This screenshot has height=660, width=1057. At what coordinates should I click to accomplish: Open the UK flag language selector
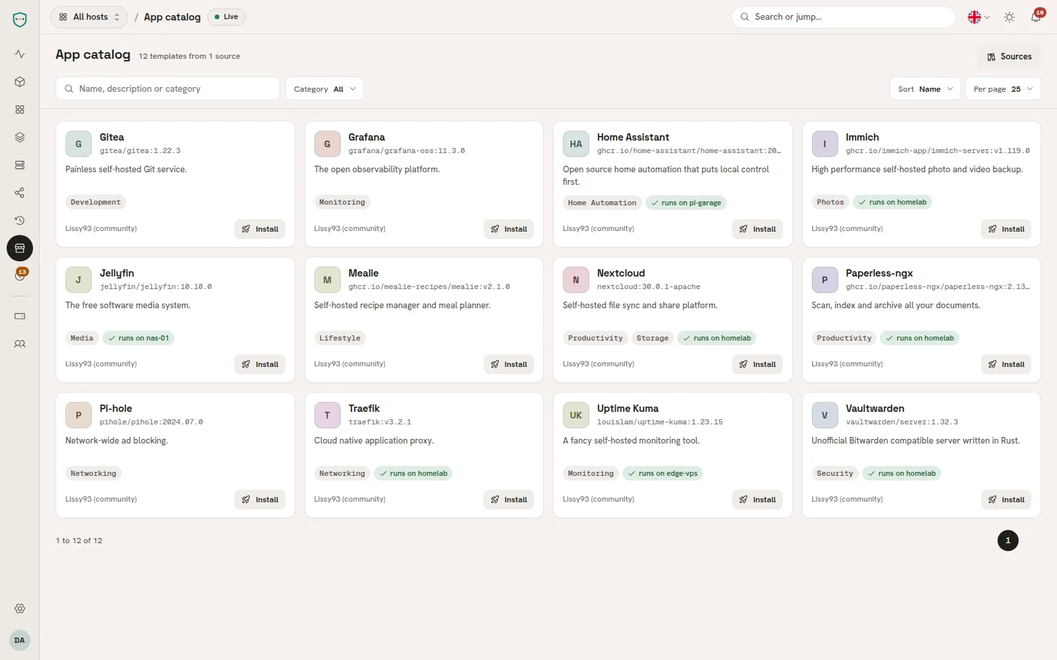pyautogui.click(x=978, y=17)
